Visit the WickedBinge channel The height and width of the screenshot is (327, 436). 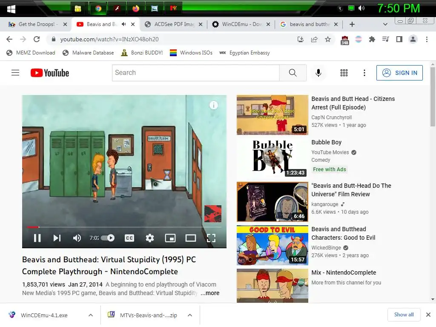[326, 248]
